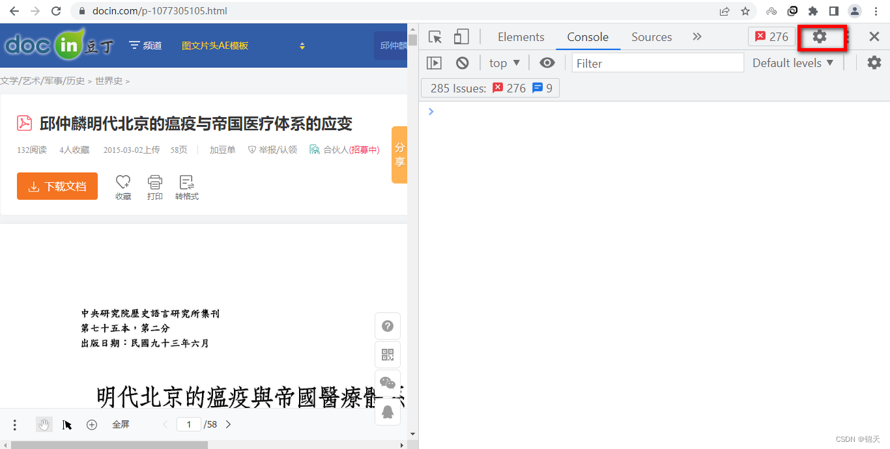Create a live expression with the eye icon
This screenshot has width=890, height=449.
pos(547,63)
